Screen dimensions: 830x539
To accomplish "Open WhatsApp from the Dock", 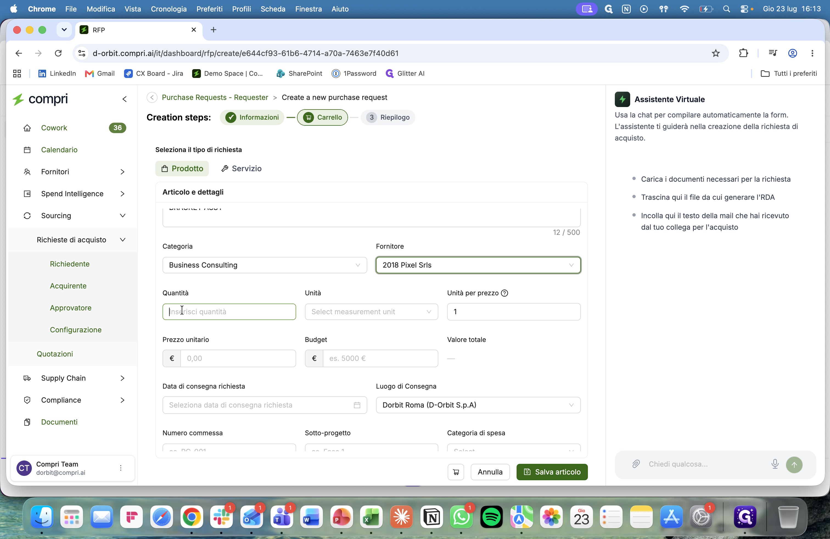I will [x=461, y=517].
